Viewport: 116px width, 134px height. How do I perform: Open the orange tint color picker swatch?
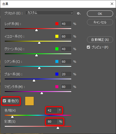[x=29, y=101]
